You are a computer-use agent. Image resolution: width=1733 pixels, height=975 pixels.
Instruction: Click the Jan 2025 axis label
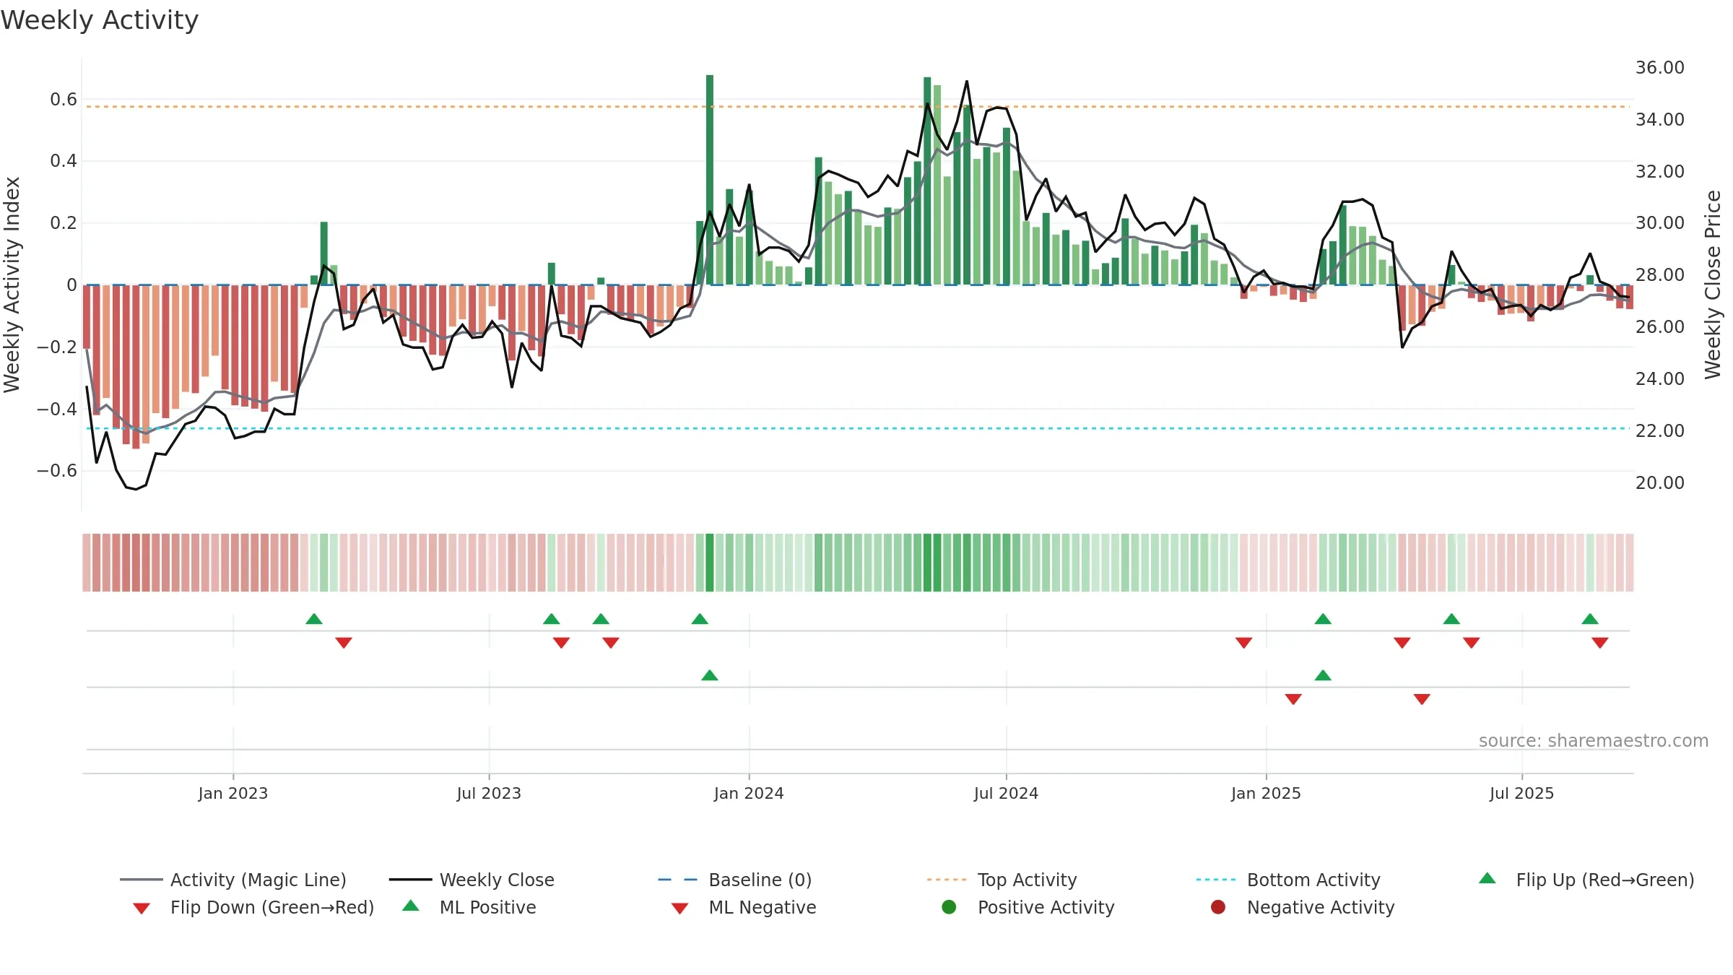[x=1266, y=794]
